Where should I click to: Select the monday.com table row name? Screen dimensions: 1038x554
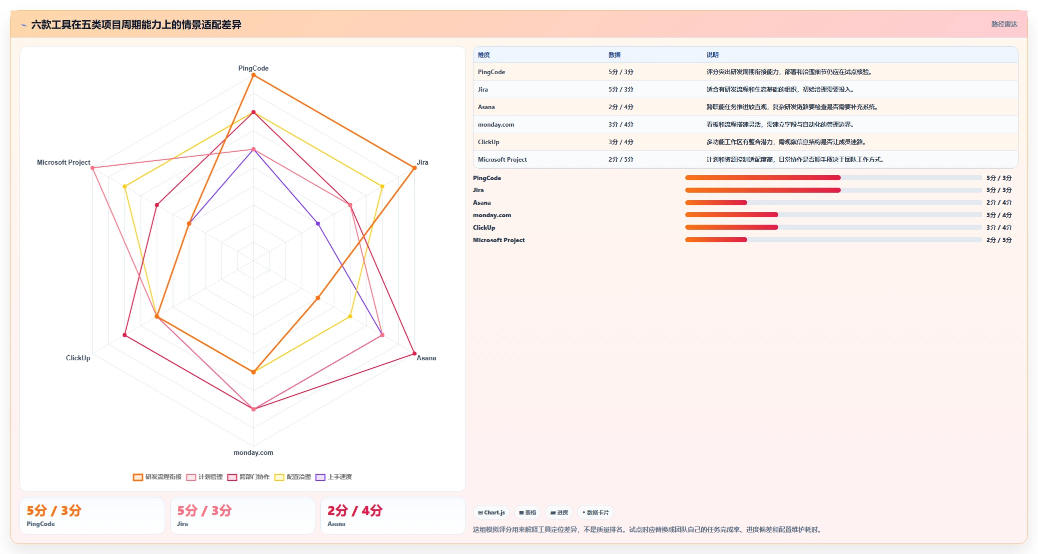point(496,125)
